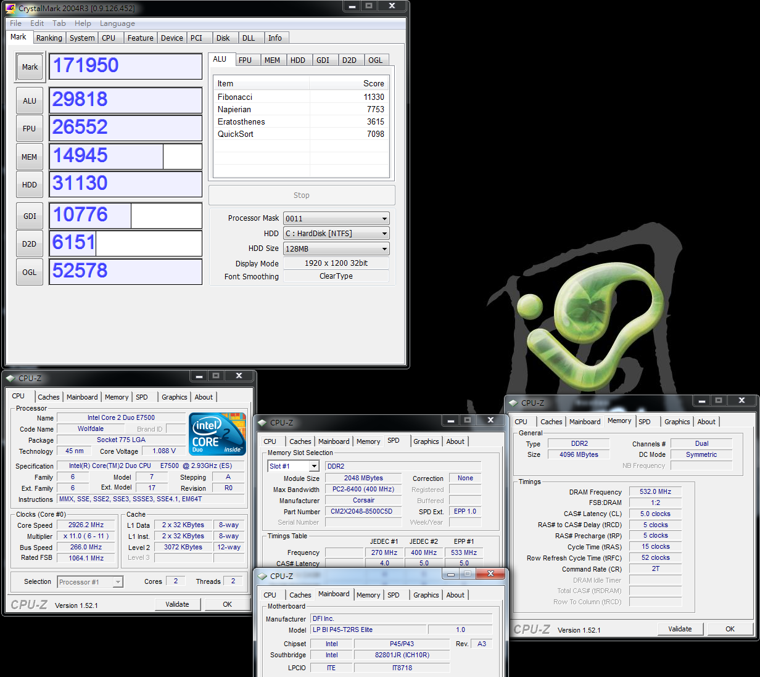Click Validate in the CPU-Z Memory tab window
The height and width of the screenshot is (677, 760).
pyautogui.click(x=680, y=629)
